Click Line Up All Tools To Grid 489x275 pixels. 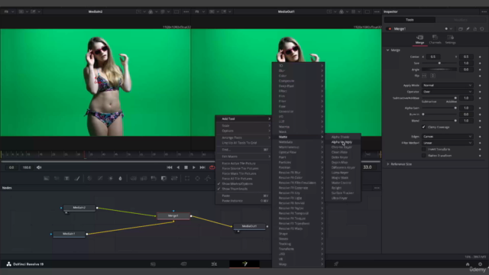(x=243, y=143)
